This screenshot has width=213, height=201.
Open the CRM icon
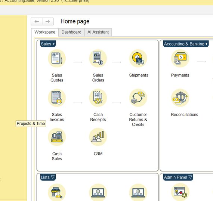[98, 137]
